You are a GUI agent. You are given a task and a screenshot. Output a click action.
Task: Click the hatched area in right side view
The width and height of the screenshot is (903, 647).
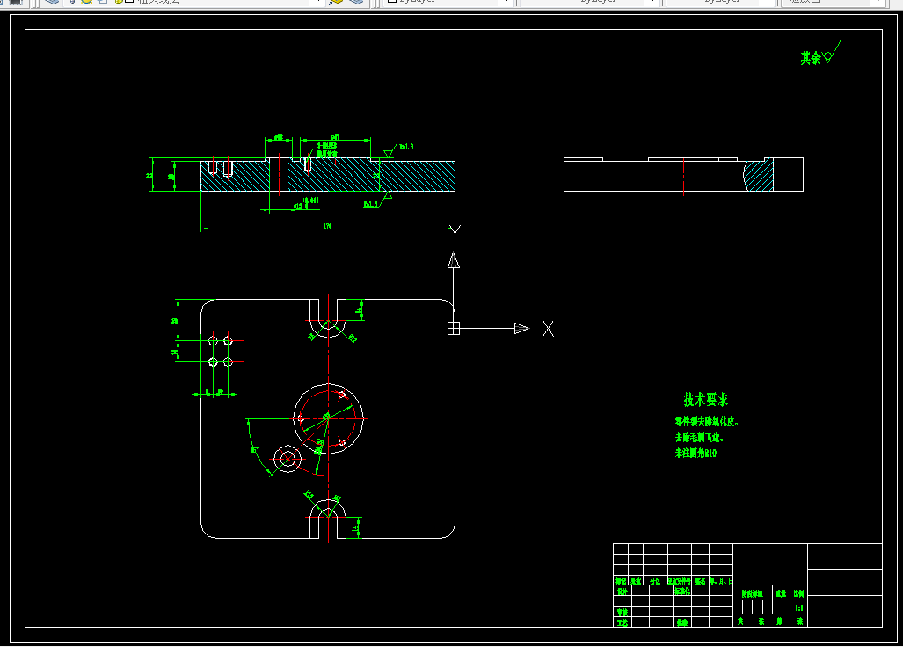pos(759,175)
